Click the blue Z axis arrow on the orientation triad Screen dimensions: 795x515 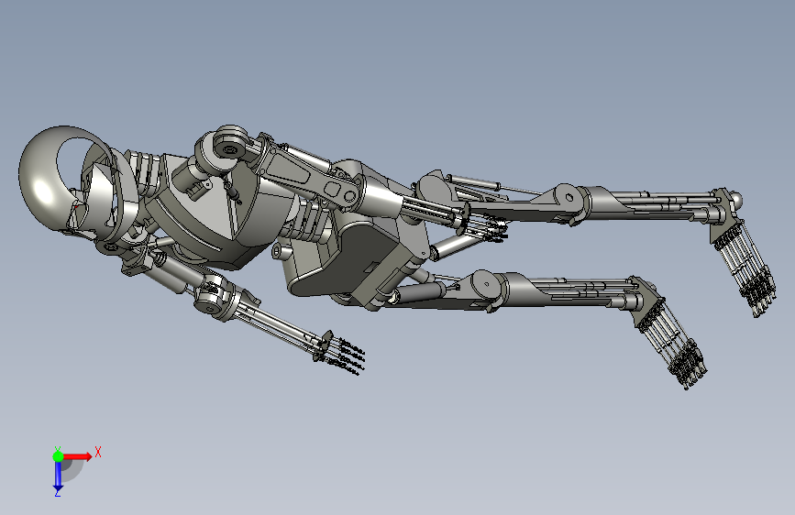(x=58, y=477)
